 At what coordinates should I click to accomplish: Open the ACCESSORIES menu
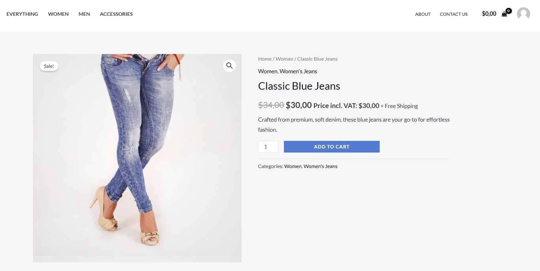coord(116,14)
